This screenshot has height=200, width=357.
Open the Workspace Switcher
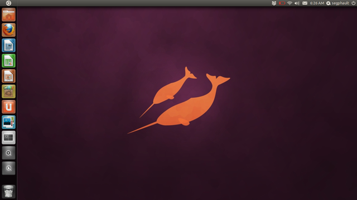(x=9, y=137)
